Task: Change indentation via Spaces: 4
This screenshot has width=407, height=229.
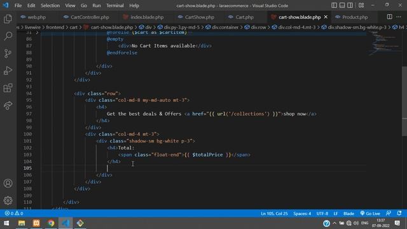Action: click(302, 214)
